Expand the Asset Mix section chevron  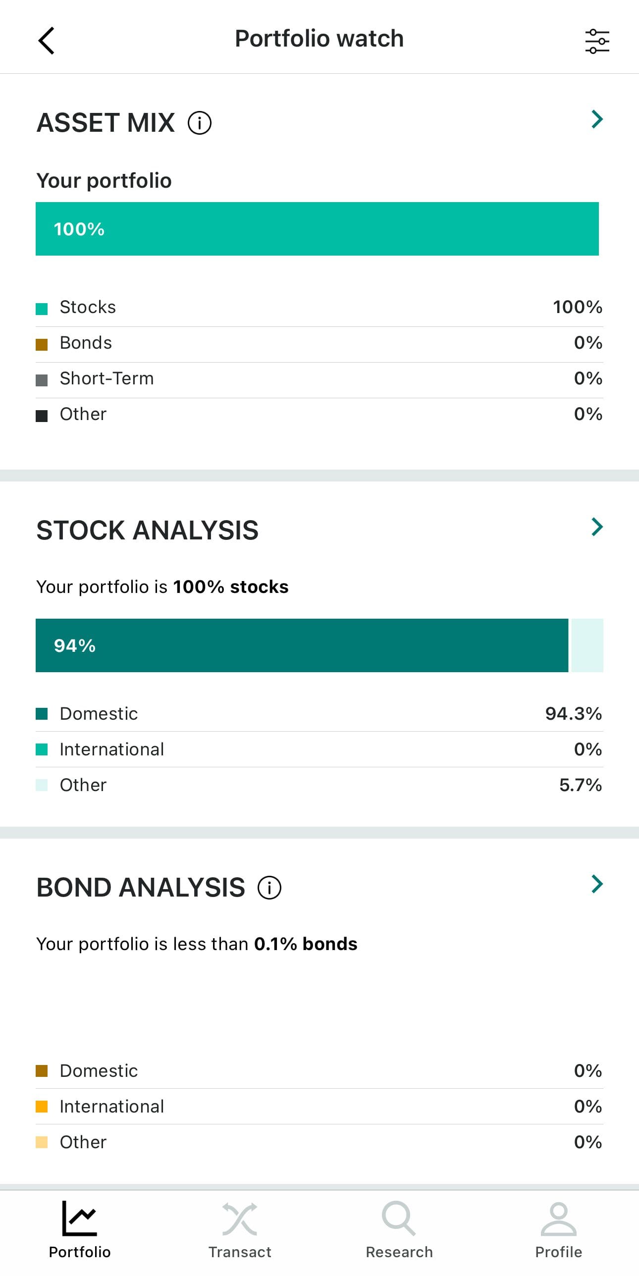597,119
